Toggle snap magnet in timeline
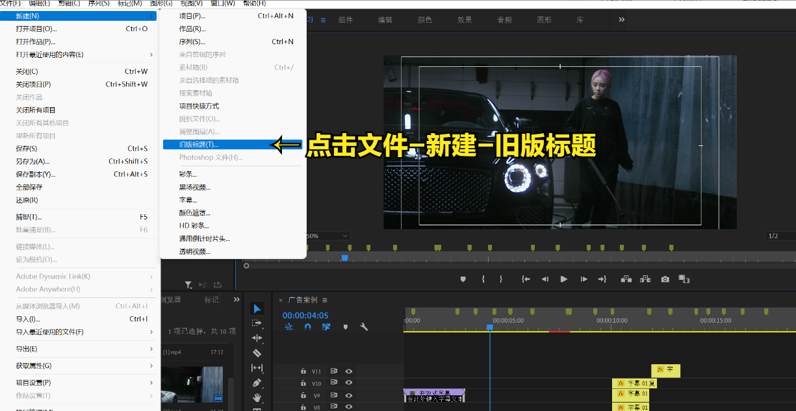The height and width of the screenshot is (411, 796). pyautogui.click(x=307, y=327)
